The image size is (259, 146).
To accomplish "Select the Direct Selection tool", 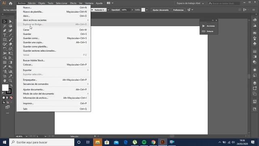I will tap(11, 21).
